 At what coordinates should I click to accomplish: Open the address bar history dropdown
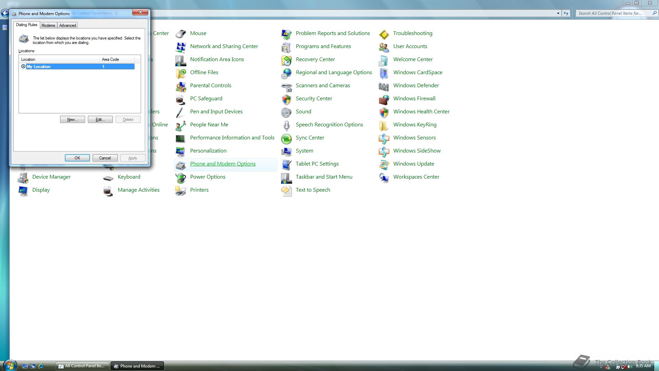click(x=558, y=13)
